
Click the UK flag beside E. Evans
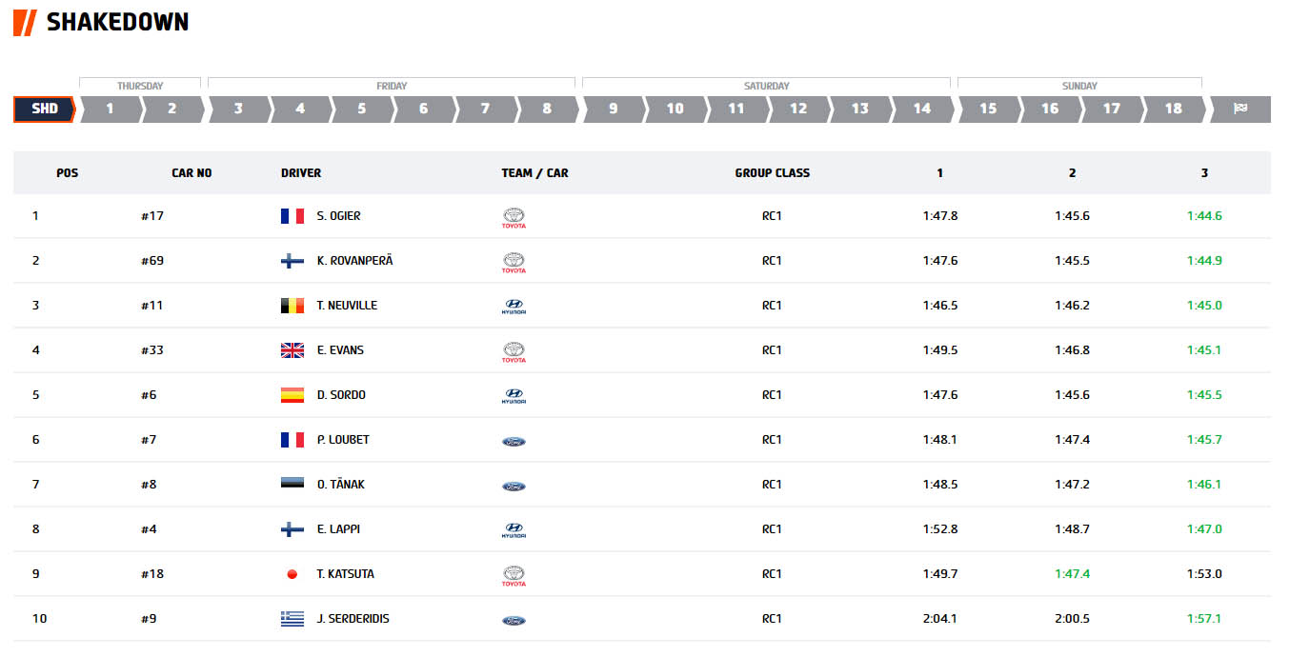pyautogui.click(x=292, y=350)
